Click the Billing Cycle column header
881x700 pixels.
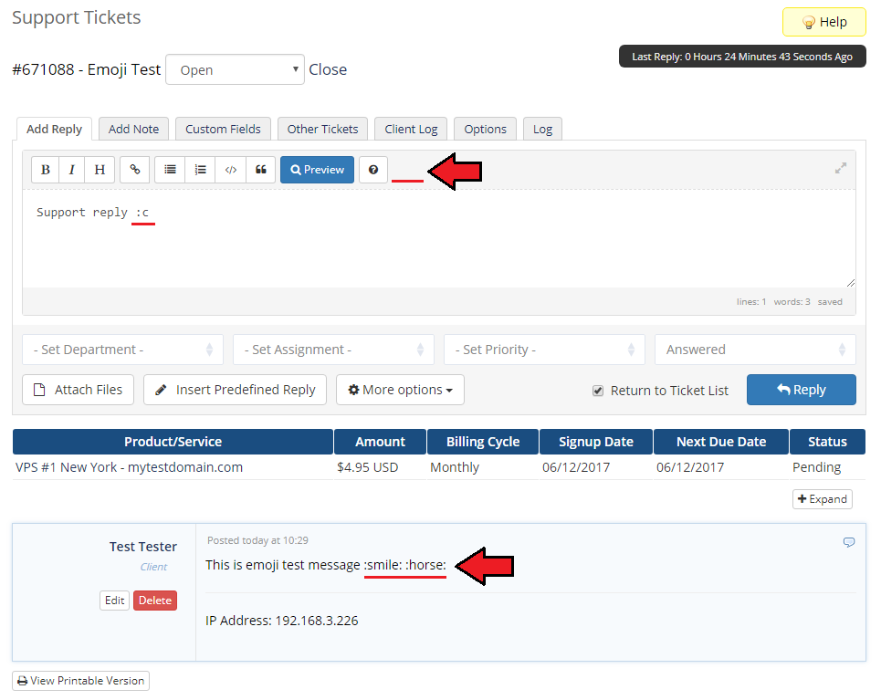[x=483, y=442]
